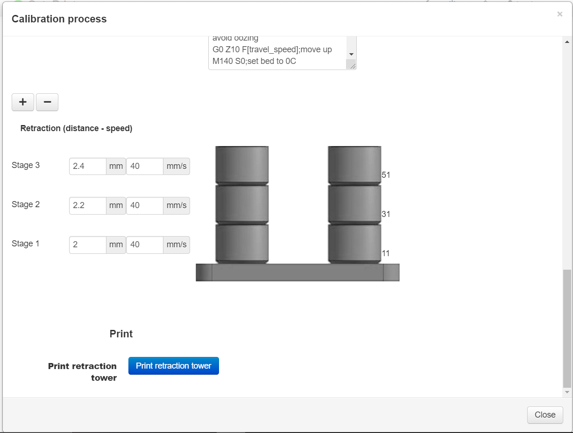
Task: Edit Stage 1 retraction speed field
Action: 145,244
